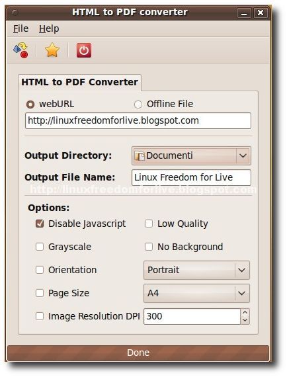Enable the Grayscale checkbox
The height and width of the screenshot is (377, 287).
tap(40, 247)
